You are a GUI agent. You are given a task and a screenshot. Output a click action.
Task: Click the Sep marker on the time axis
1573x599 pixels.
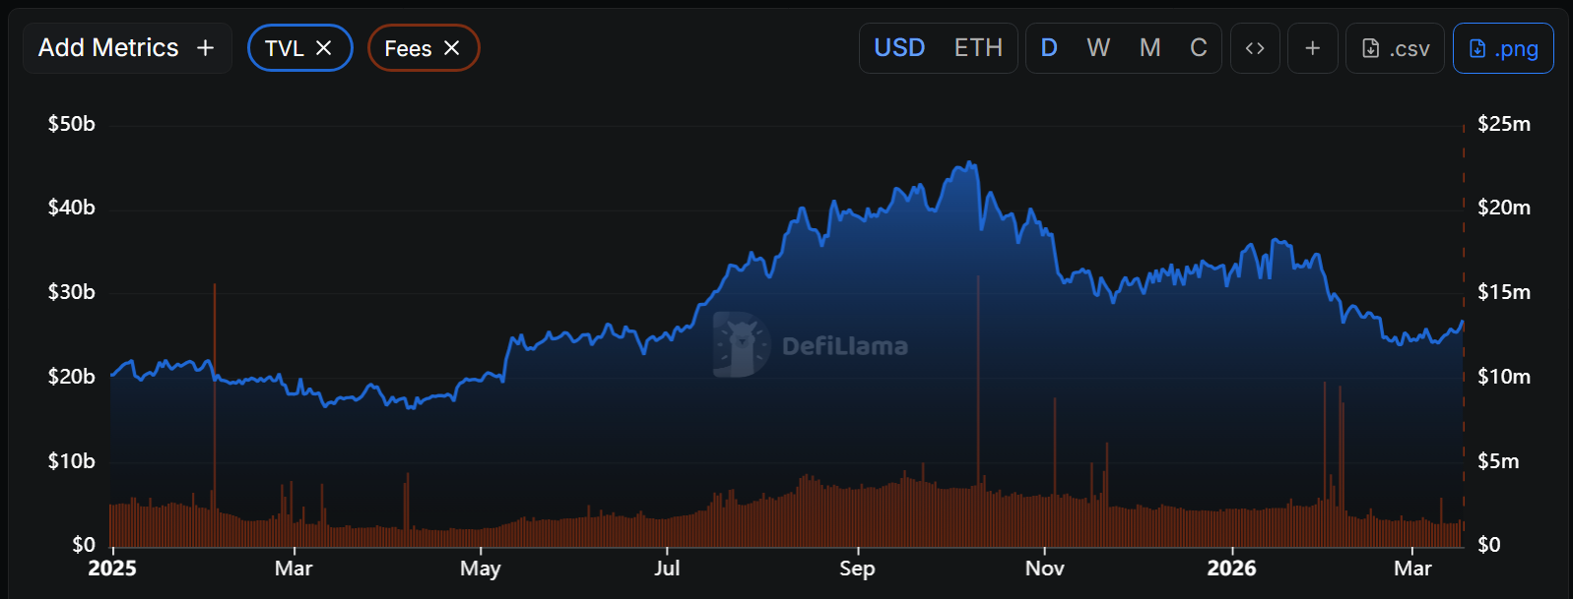click(x=857, y=568)
